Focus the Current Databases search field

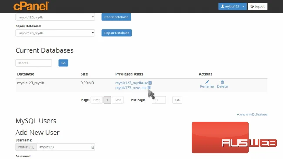pyautogui.click(x=34, y=63)
